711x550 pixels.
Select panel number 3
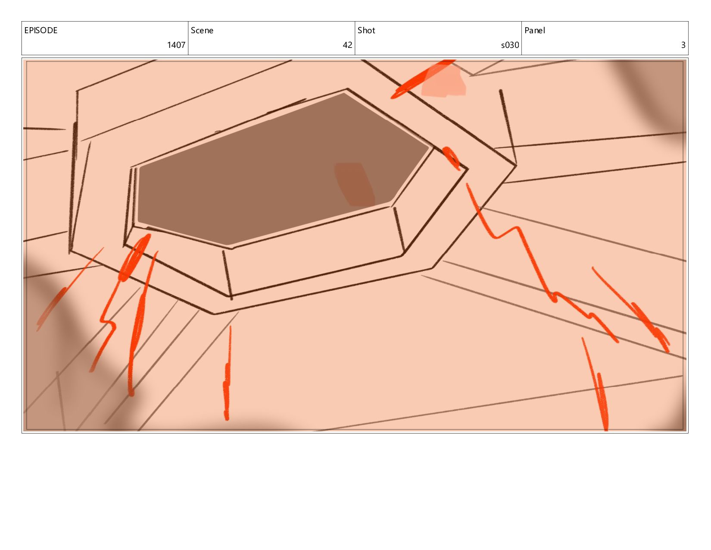683,45
